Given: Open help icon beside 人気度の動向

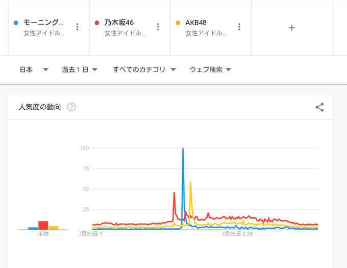Looking at the screenshot, I should point(71,107).
